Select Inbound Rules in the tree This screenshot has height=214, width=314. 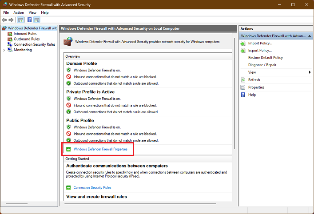coord(25,34)
